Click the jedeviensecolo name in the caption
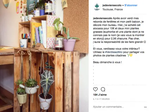The width and height of the screenshot is (151, 112). [103, 18]
